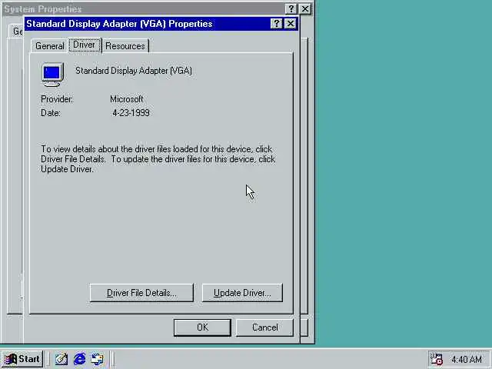Switch to the General tab
Image resolution: width=492 pixels, height=369 pixels.
click(x=49, y=46)
